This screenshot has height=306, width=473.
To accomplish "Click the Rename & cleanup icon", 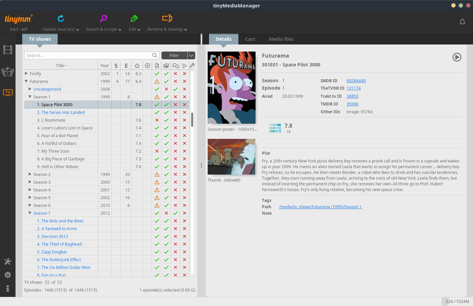I will coord(167,19).
